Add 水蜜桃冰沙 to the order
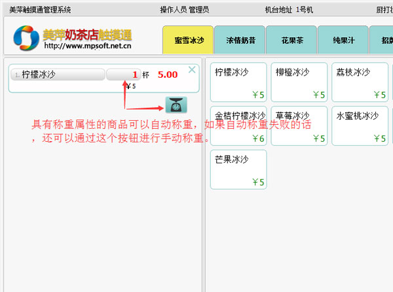The height and width of the screenshot is (292, 393). point(360,125)
